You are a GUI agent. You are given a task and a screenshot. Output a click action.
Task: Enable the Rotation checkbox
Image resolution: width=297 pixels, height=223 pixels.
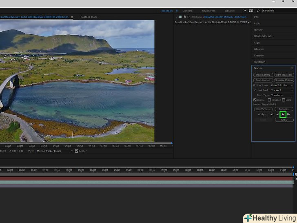[270, 100]
